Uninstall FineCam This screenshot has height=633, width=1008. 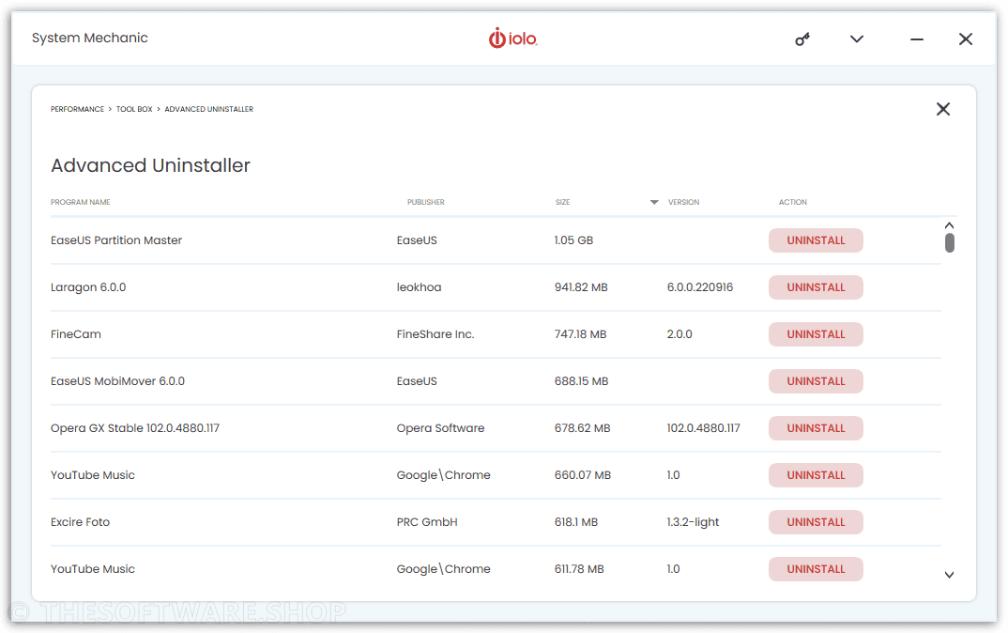816,334
